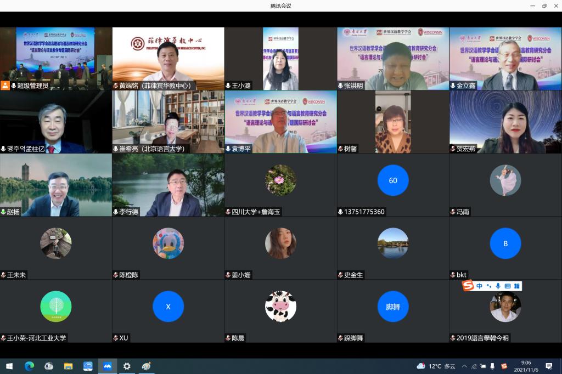Expand the hidden system tray icons
Viewport: 562px width, 374px height.
464,366
